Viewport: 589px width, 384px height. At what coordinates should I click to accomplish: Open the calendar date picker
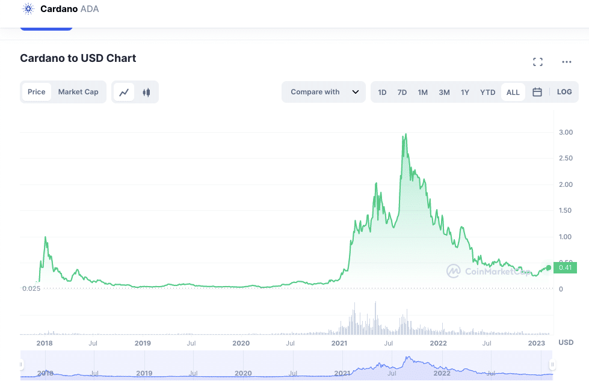click(x=537, y=92)
